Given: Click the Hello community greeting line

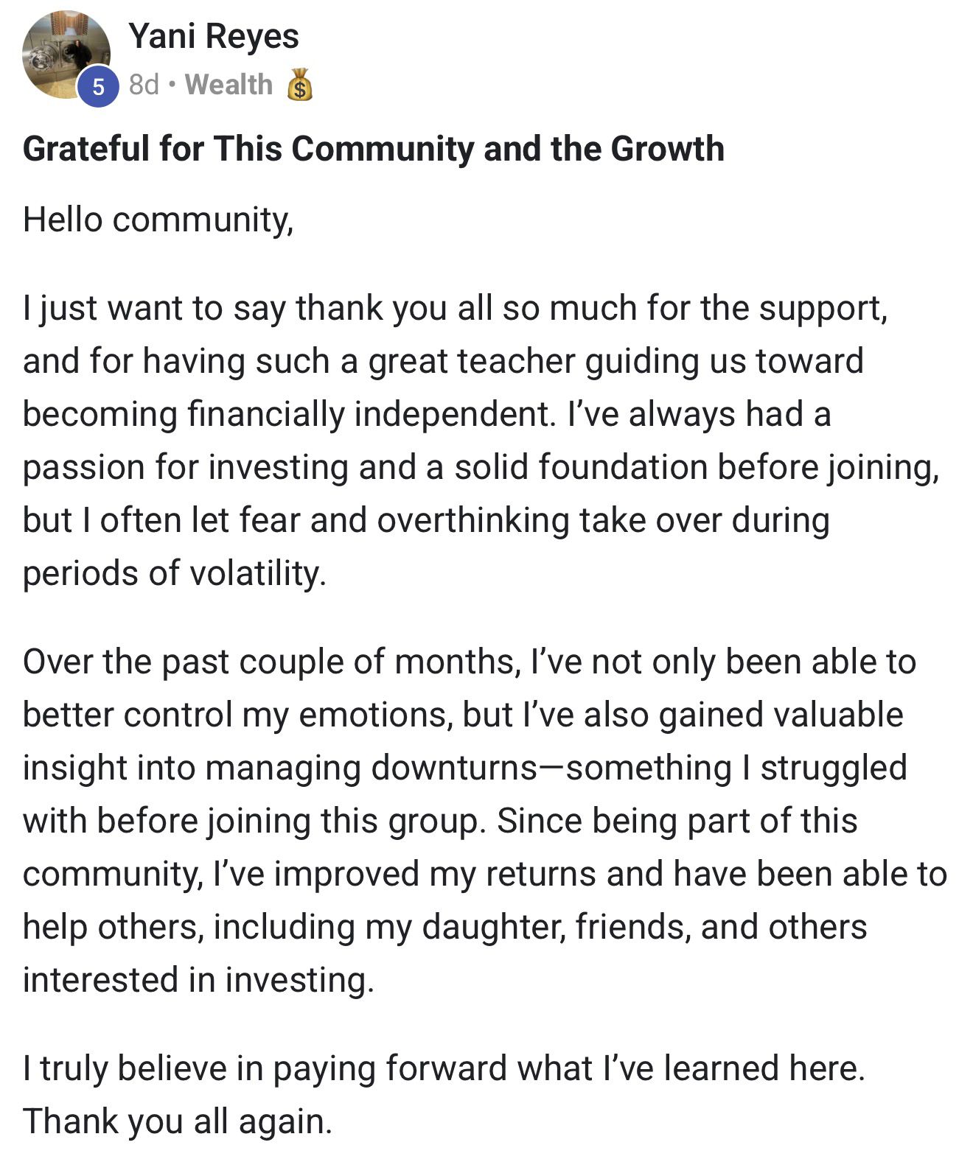Looking at the screenshot, I should point(158,219).
